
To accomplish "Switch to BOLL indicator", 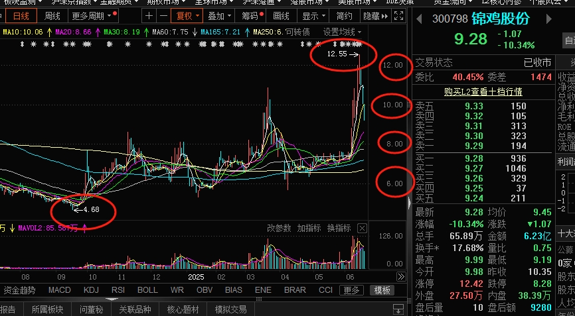I will click(x=147, y=290).
